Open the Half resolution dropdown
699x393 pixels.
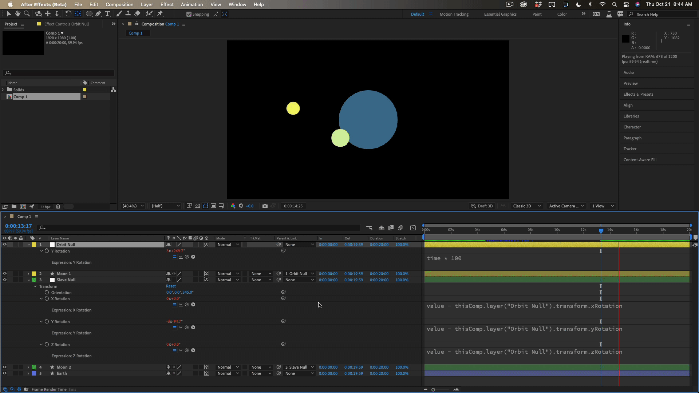pyautogui.click(x=166, y=206)
